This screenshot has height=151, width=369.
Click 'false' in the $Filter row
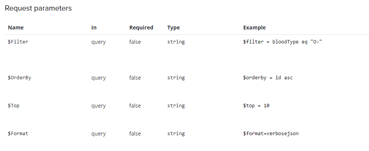[135, 42]
